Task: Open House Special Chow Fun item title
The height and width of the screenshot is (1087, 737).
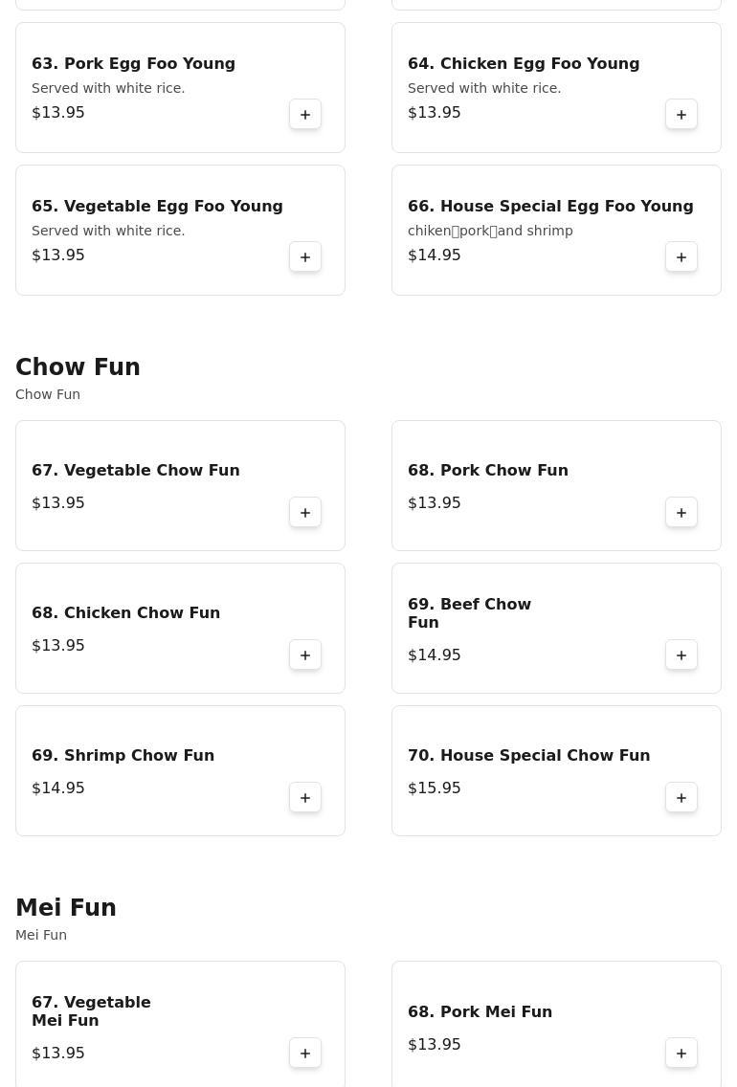Action: [x=528, y=755]
